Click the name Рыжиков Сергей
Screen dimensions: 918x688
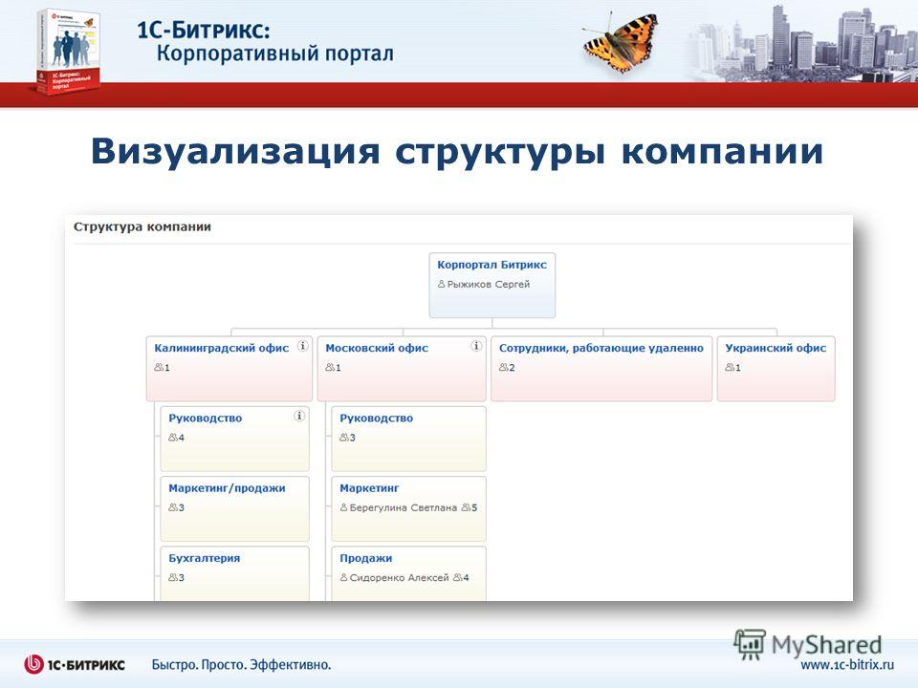489,285
